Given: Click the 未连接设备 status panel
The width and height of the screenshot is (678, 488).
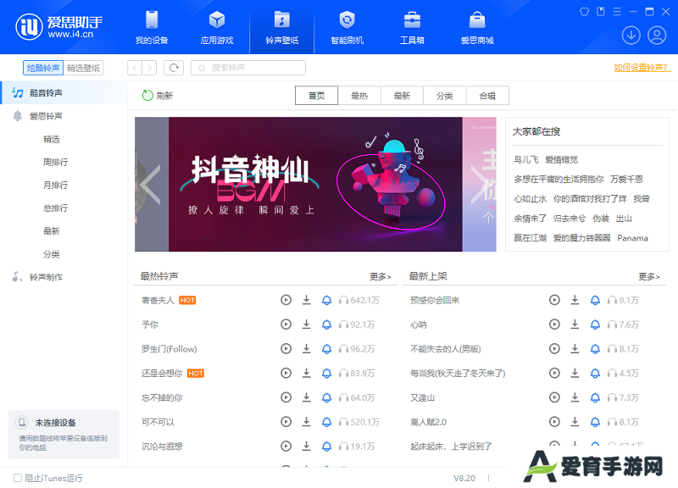Looking at the screenshot, I should [x=64, y=434].
